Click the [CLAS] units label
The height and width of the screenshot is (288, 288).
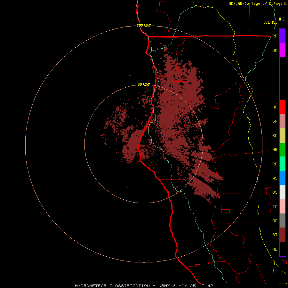(x=270, y=22)
